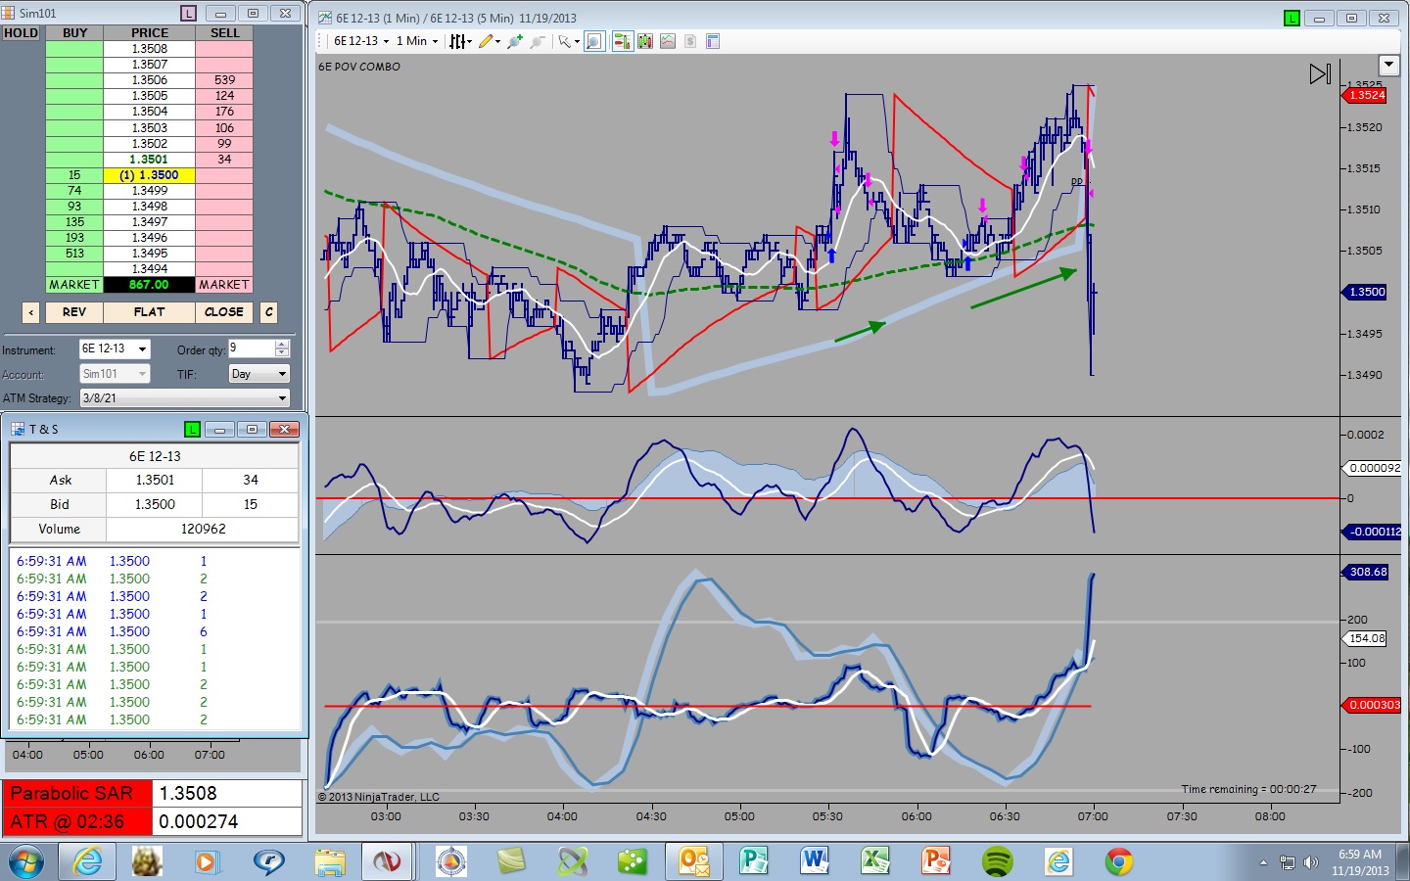Open the chart style bars icon
This screenshot has width=1410, height=881.
pyautogui.click(x=457, y=41)
